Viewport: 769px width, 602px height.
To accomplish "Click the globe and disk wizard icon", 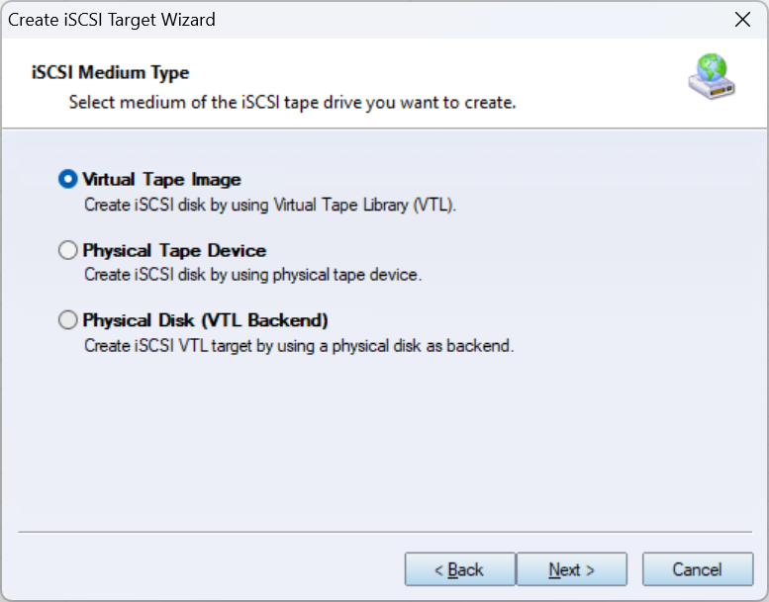I will (711, 77).
